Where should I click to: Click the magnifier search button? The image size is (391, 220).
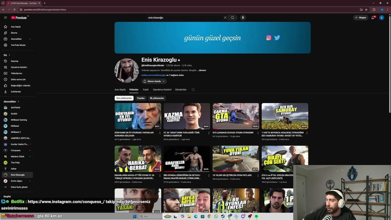[232, 18]
